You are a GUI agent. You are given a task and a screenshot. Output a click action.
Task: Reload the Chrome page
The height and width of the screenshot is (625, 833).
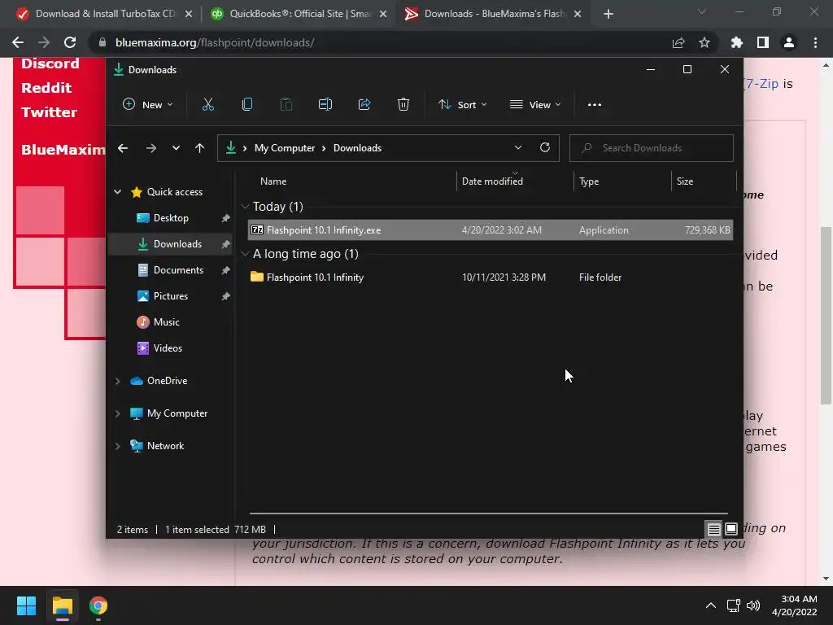pos(70,42)
